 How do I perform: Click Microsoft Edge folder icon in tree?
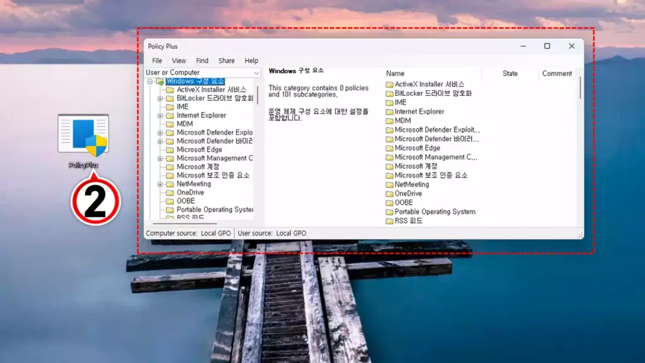169,150
